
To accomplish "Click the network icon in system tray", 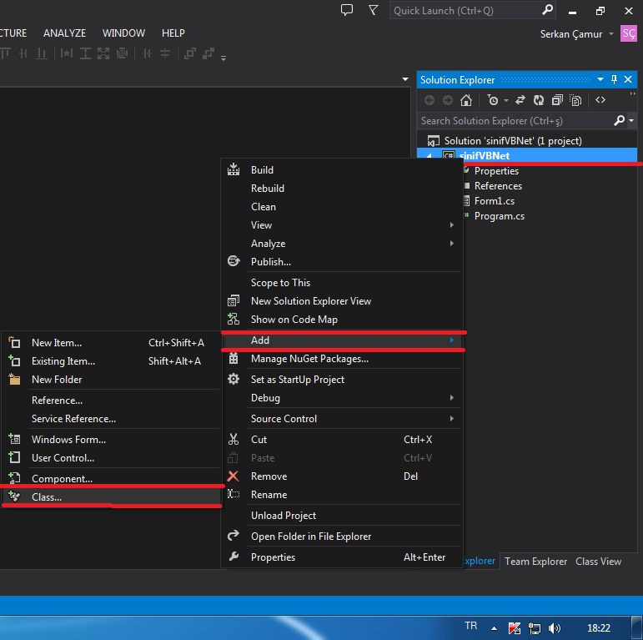I will [534, 628].
